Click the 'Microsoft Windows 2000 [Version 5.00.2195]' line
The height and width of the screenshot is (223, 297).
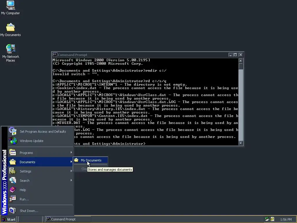pos(101,60)
